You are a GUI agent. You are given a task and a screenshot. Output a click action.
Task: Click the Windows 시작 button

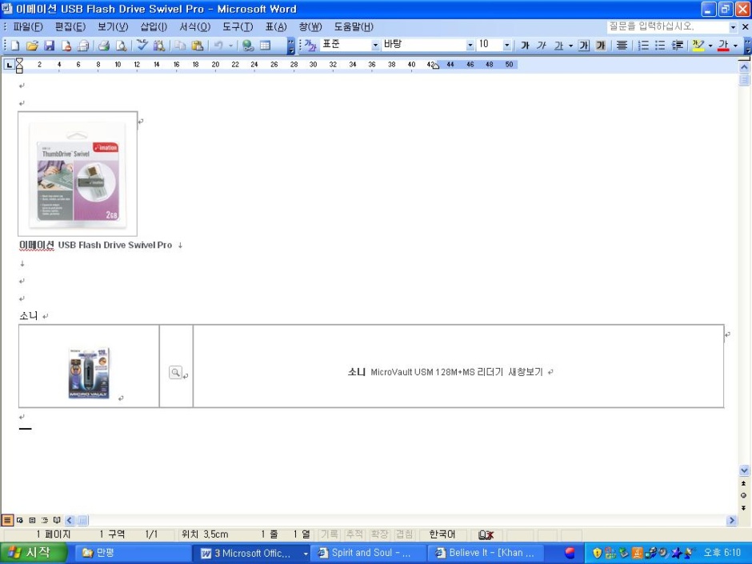coord(32,553)
